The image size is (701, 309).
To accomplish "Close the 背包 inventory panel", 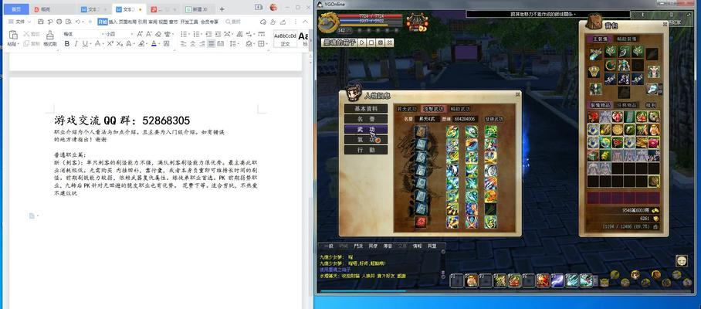I will click(665, 24).
